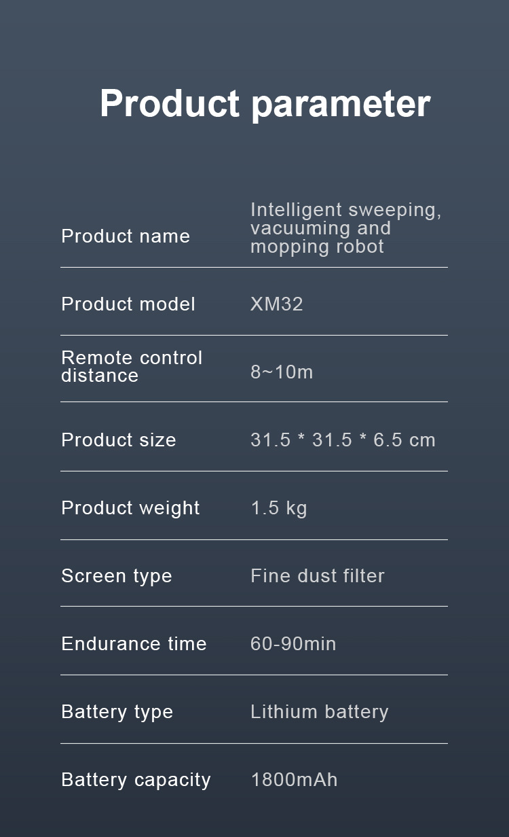
Task: Click the Fine dust filter value
Action: 318,576
